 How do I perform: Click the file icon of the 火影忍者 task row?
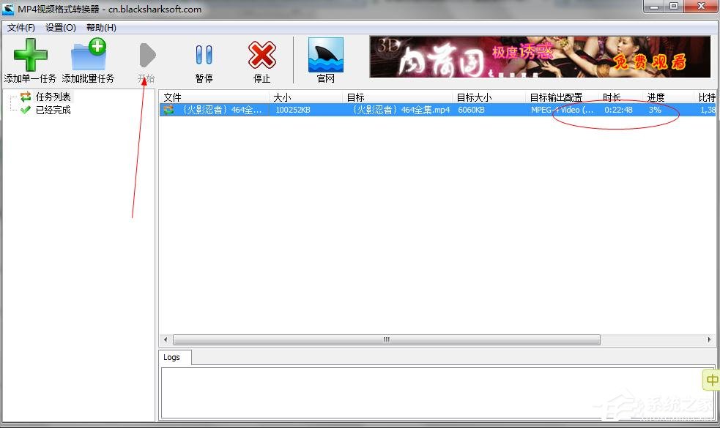point(169,110)
